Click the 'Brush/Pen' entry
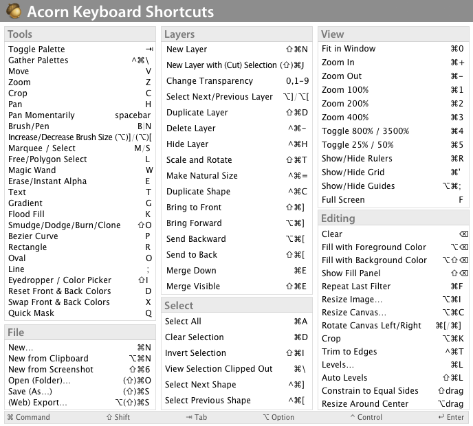The height and width of the screenshot is (426, 473). [80, 126]
